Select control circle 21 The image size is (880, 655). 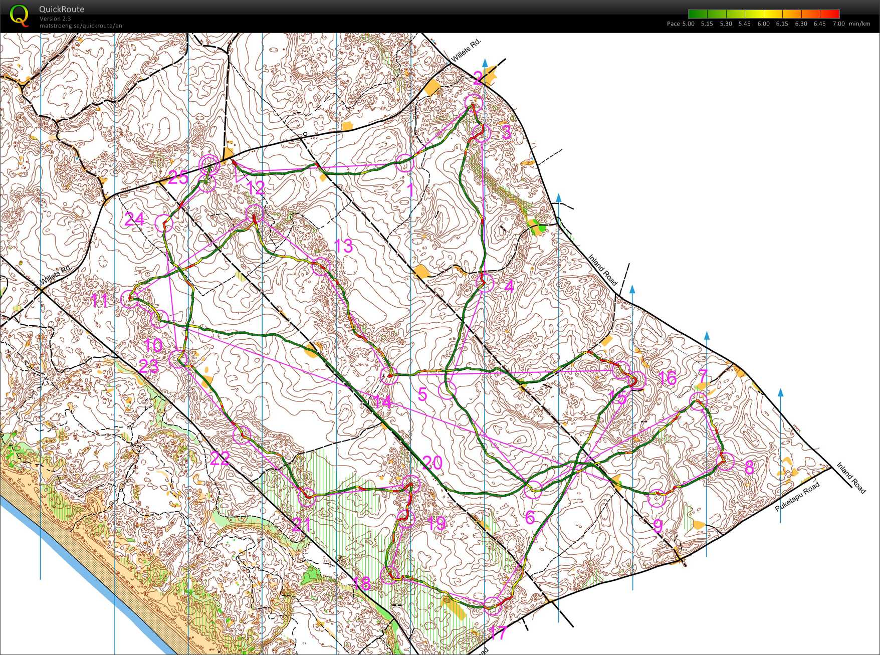pos(307,497)
